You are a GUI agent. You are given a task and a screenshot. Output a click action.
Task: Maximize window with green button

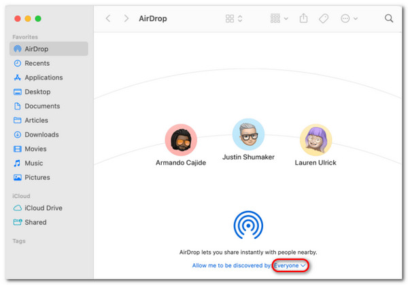pyautogui.click(x=38, y=18)
